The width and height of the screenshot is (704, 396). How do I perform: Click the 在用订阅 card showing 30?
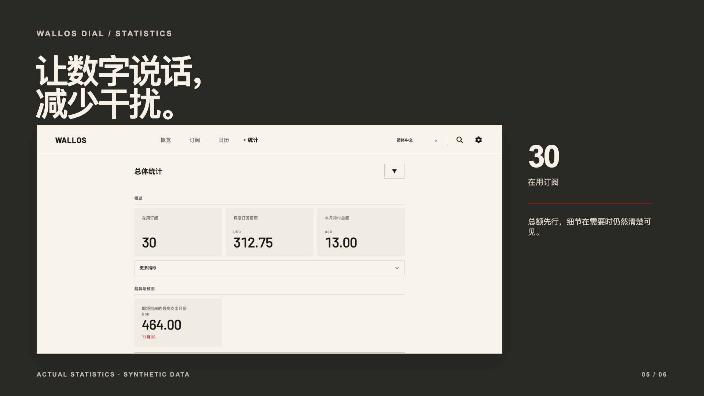(x=178, y=232)
